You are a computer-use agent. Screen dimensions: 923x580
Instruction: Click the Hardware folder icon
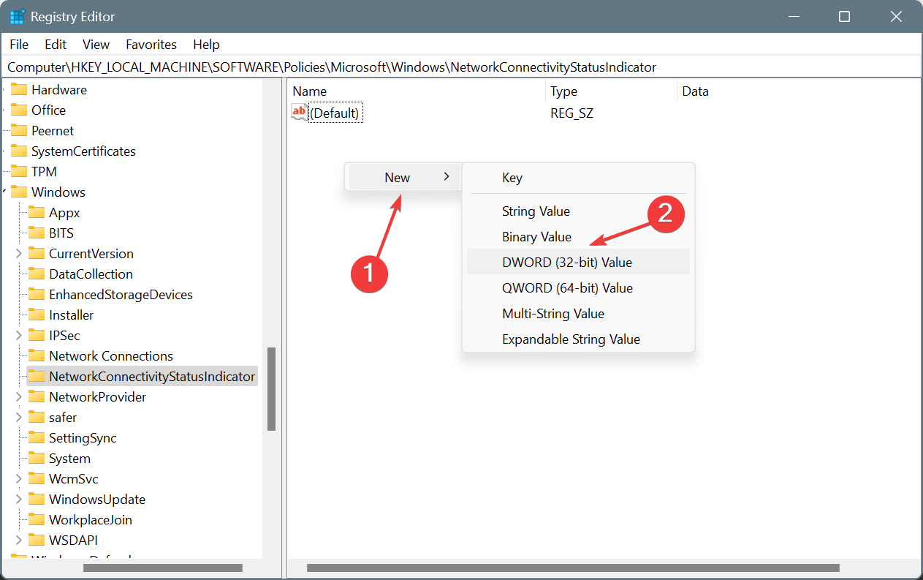[x=19, y=89]
